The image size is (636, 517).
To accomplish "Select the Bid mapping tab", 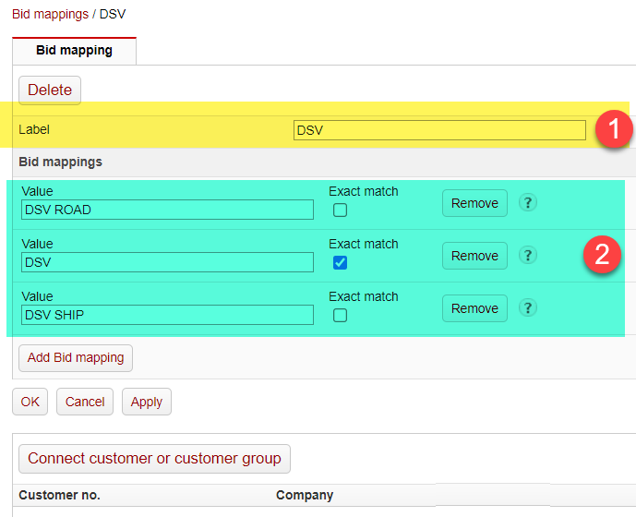I will [x=74, y=51].
